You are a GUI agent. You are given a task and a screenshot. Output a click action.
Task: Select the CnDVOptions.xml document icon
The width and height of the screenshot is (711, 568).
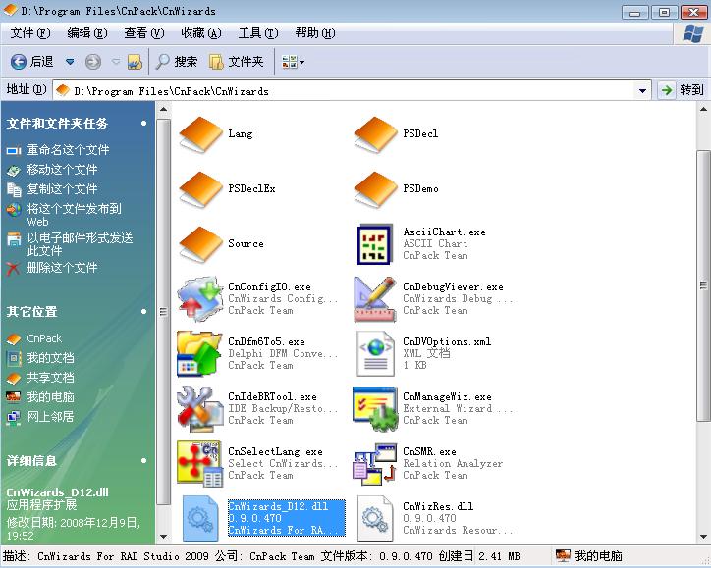tap(375, 354)
